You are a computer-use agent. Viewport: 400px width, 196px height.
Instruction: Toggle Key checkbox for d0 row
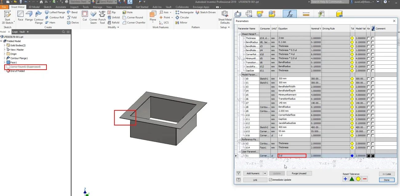[x=368, y=79]
